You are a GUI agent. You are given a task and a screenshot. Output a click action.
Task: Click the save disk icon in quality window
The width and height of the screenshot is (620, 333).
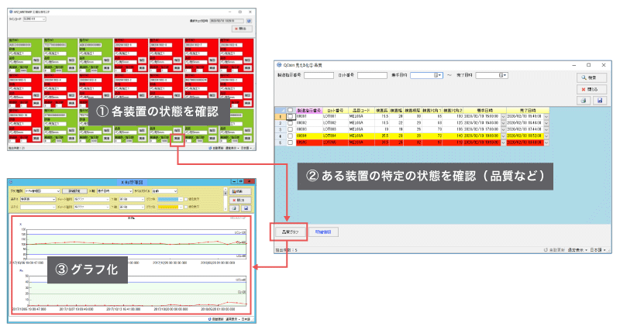(599, 101)
